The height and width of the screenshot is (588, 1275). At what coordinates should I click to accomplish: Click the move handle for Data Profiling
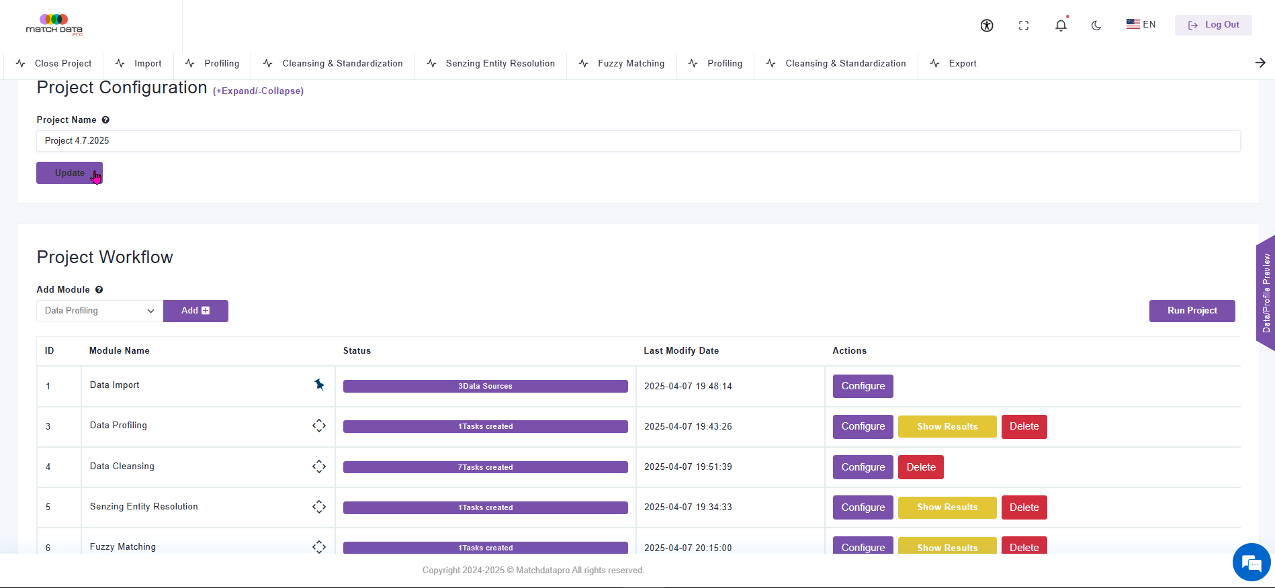click(319, 426)
